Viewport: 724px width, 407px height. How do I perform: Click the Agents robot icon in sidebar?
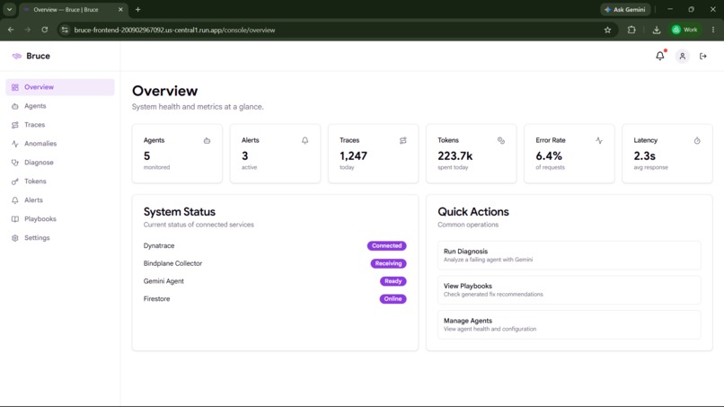click(15, 106)
